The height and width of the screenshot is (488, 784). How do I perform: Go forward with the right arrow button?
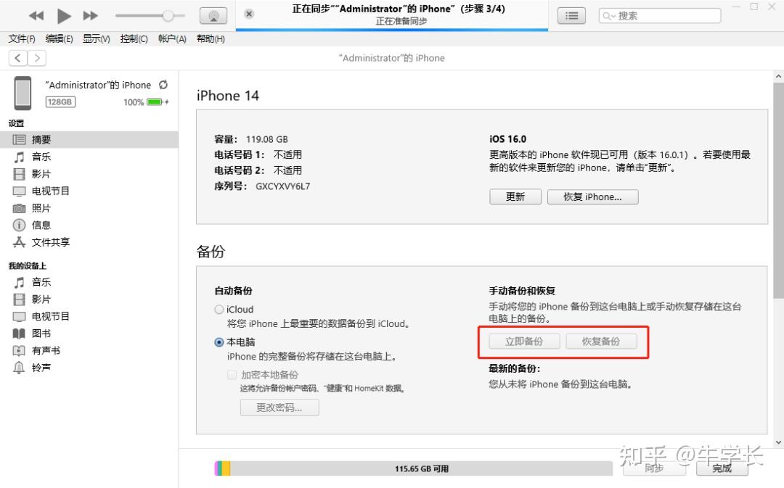37,58
